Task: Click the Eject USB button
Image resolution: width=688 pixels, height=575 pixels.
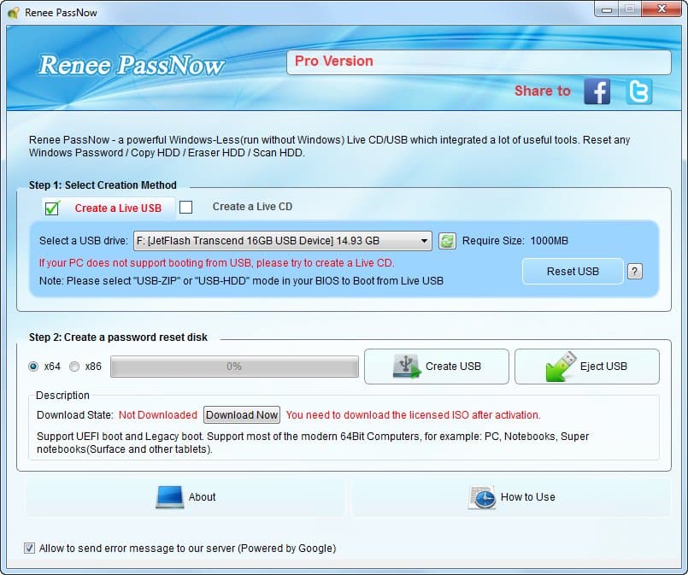Action: [587, 367]
